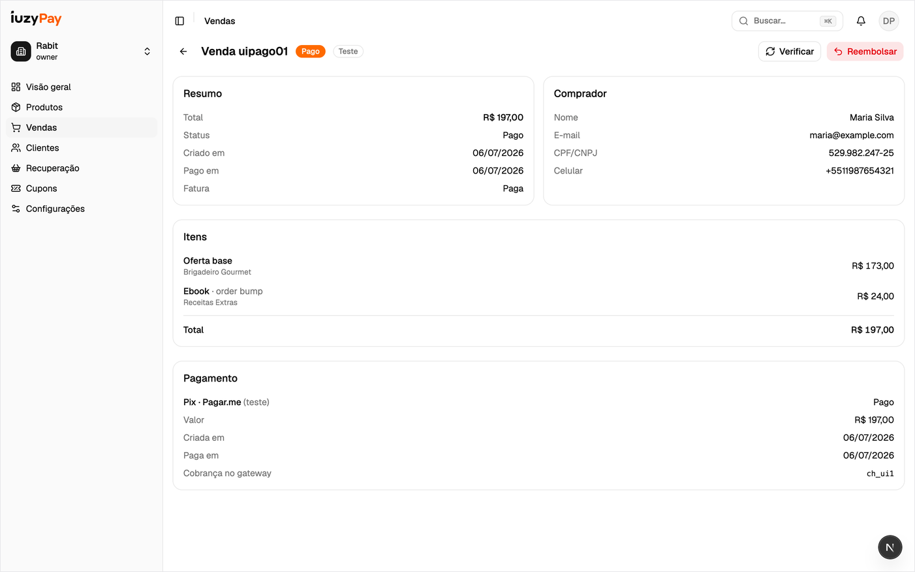Click the refresh icon in the Verificar button
The height and width of the screenshot is (572, 915).
[770, 52]
